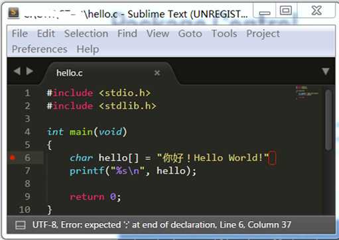
Task: Open the Selection menu
Action: [x=86, y=34]
